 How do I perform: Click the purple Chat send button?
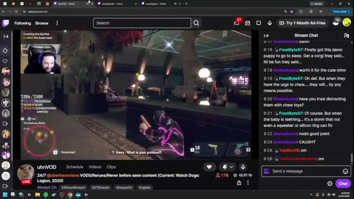(343, 184)
